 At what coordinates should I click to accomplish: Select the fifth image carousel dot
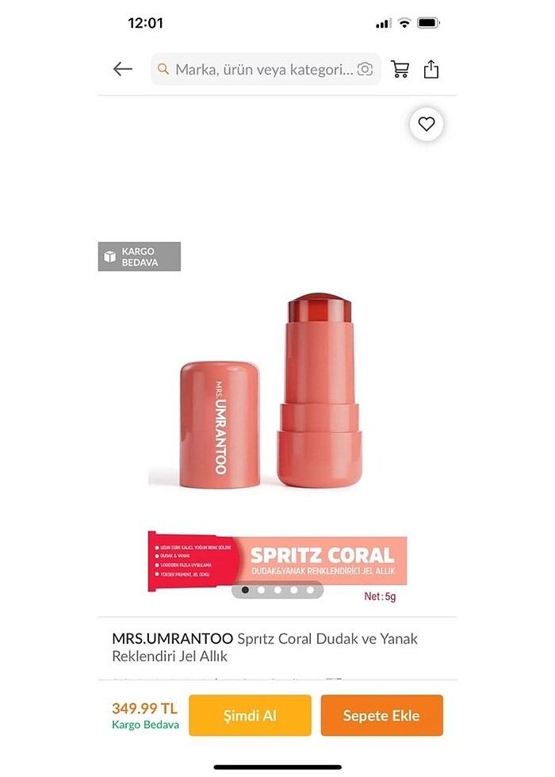(310, 590)
